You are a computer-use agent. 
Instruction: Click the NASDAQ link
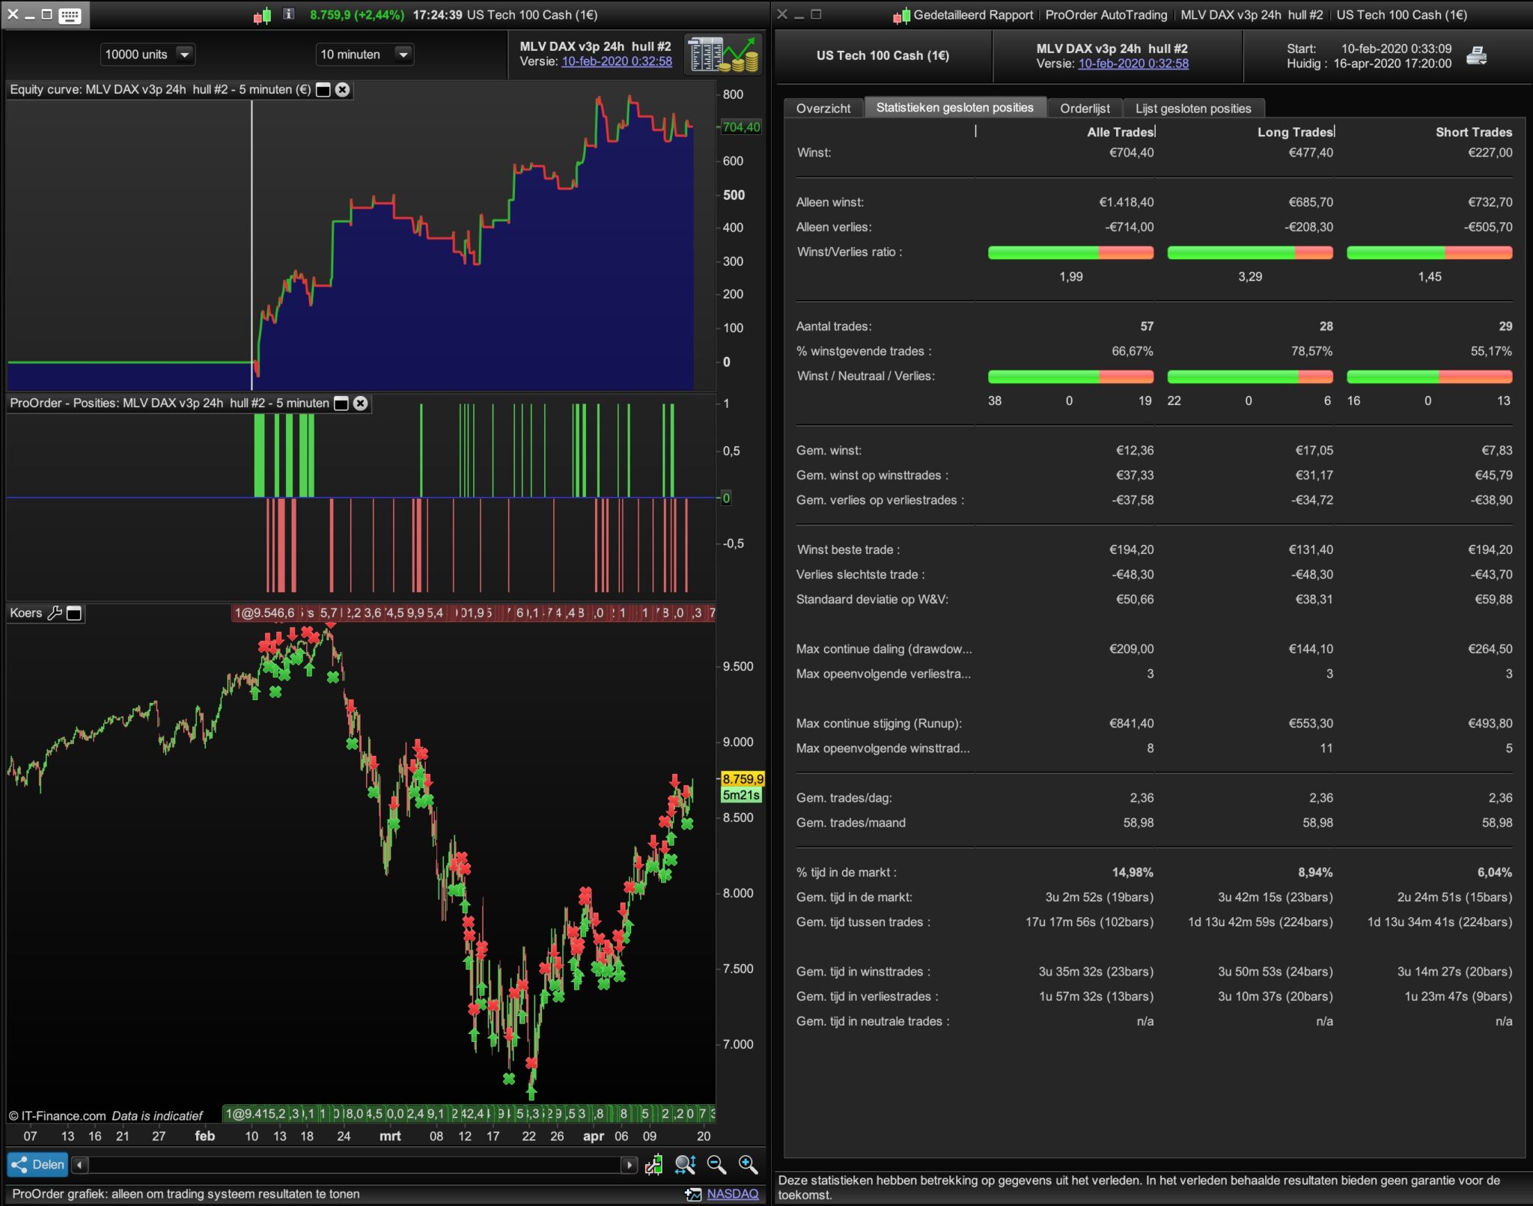click(732, 1193)
